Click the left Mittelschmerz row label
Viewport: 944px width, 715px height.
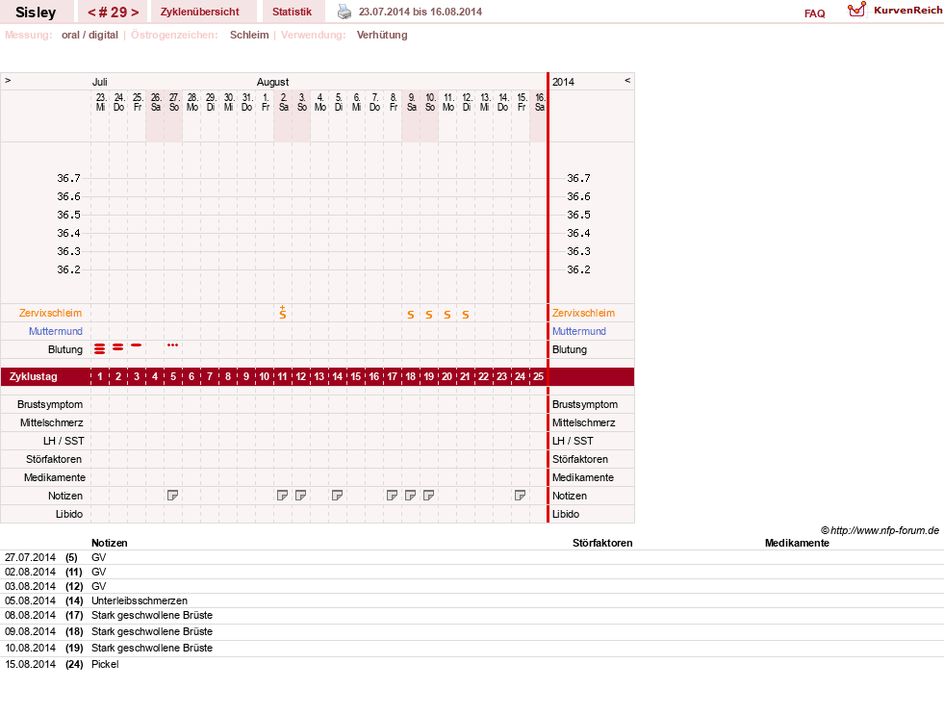(x=51, y=423)
